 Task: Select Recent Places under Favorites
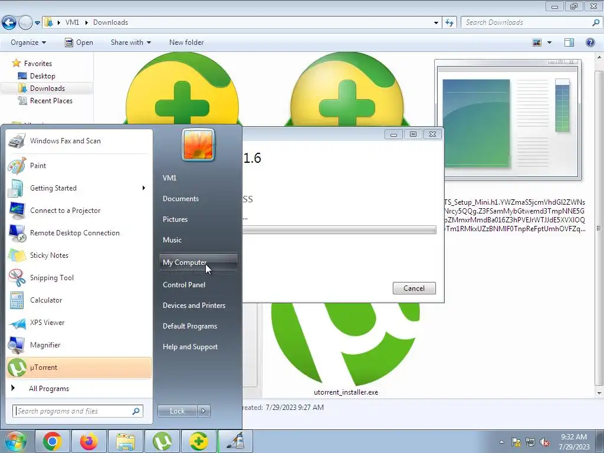point(51,101)
